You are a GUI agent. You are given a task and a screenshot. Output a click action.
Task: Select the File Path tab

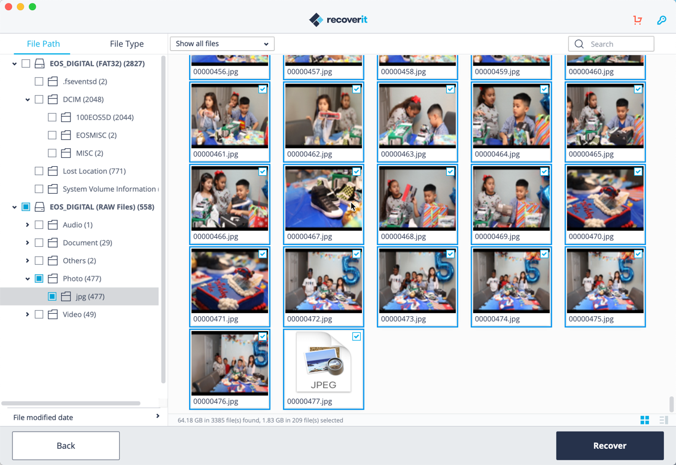point(43,44)
